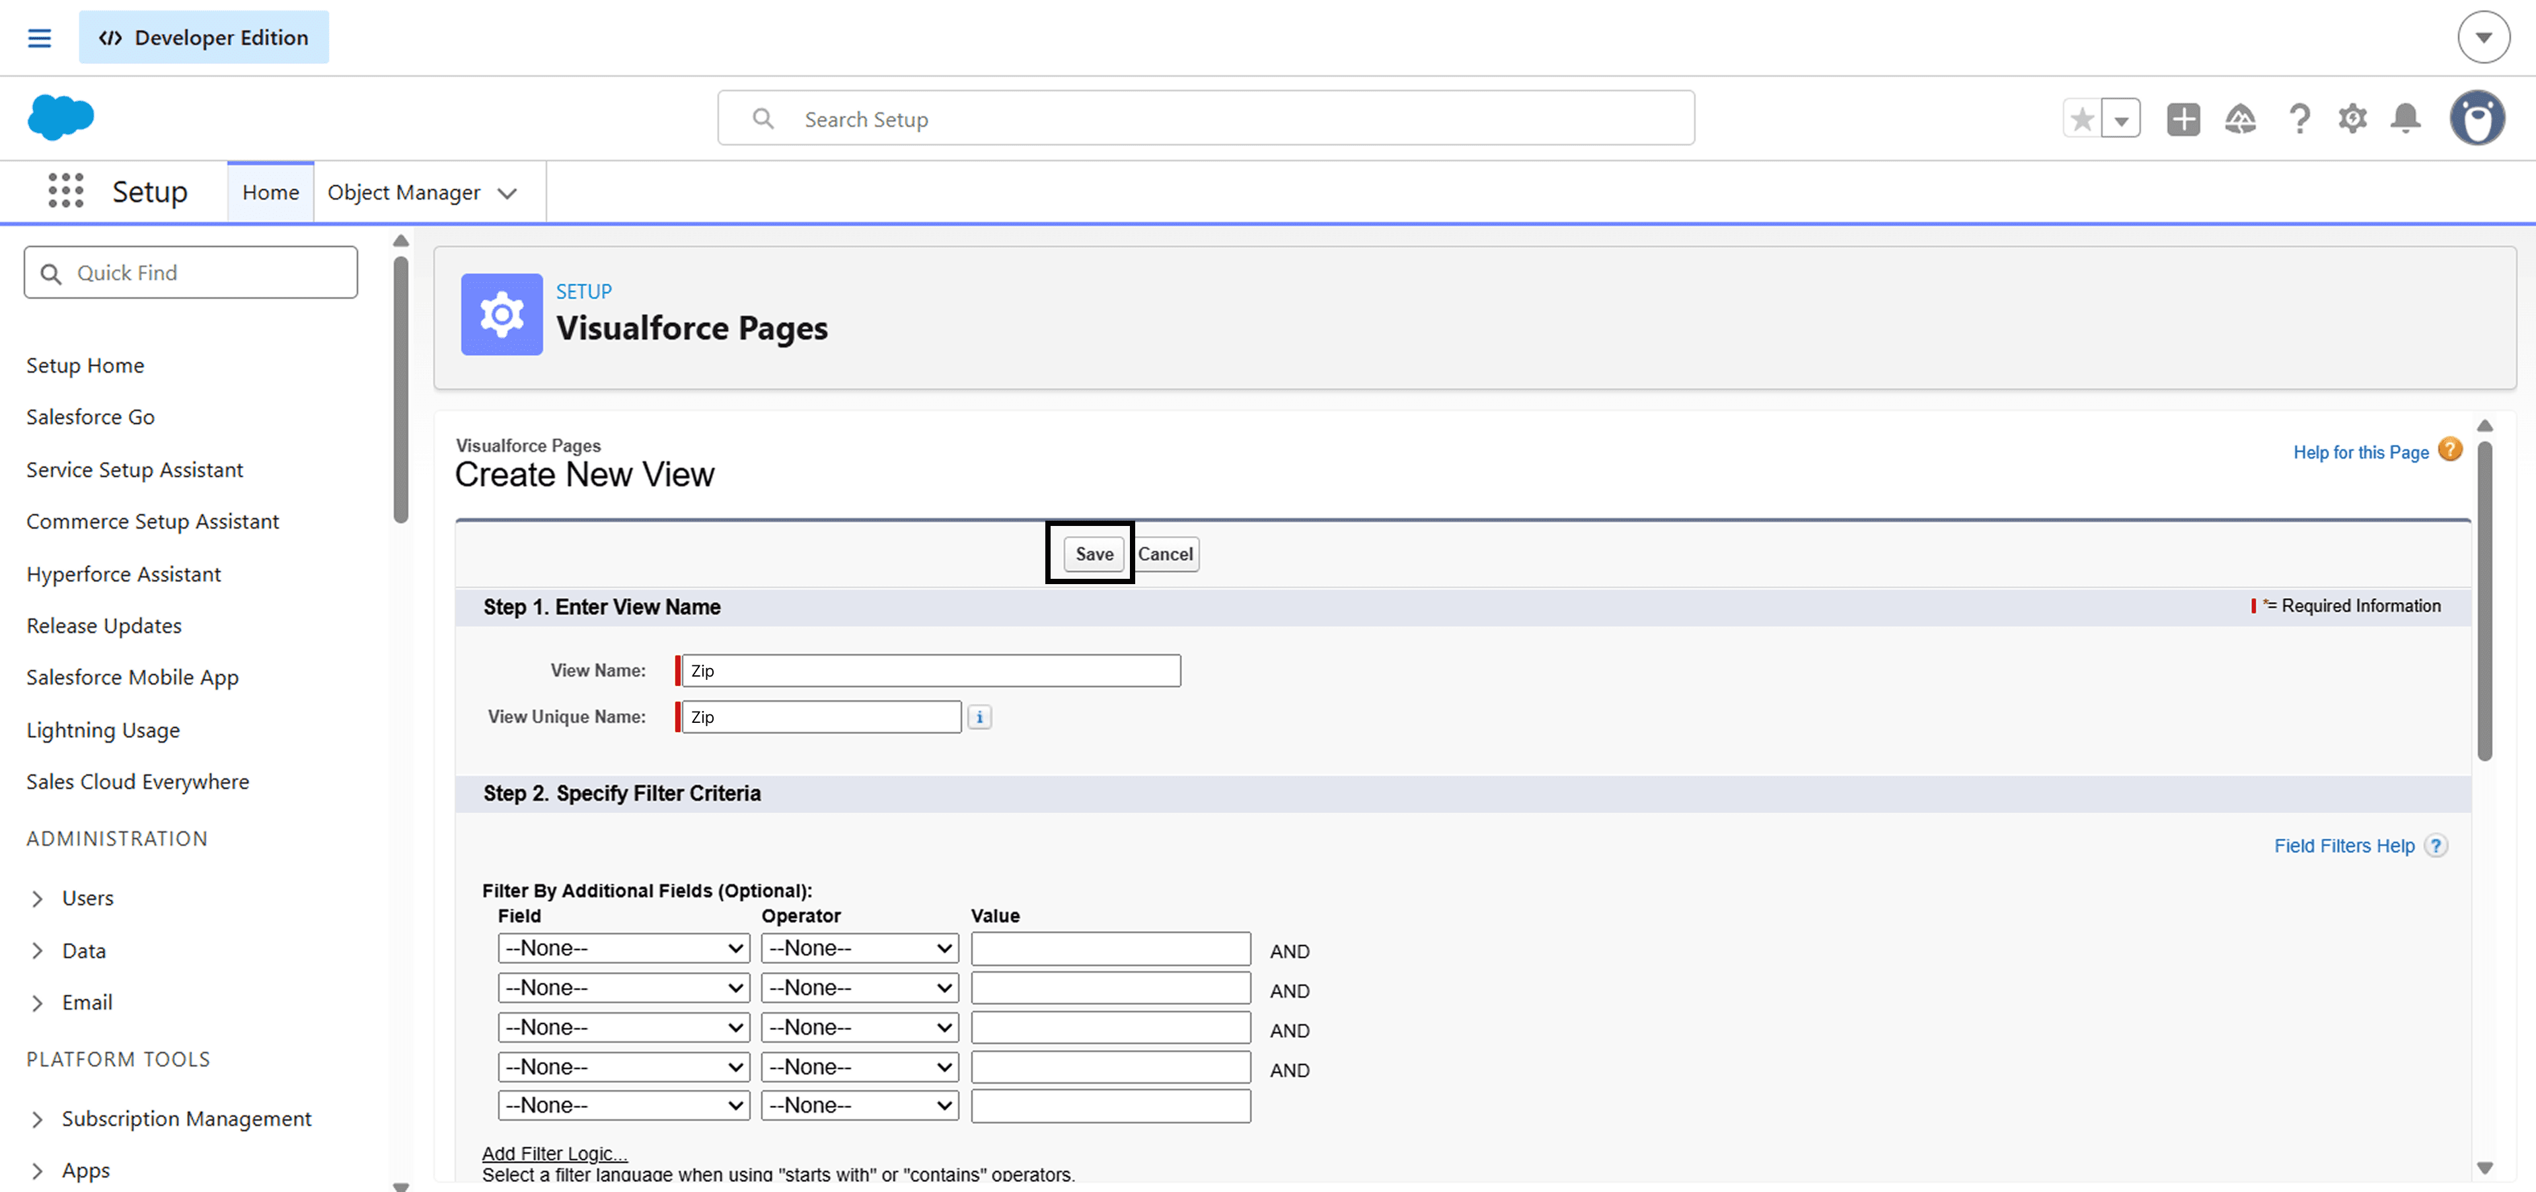Open the Help question mark icon
The width and height of the screenshot is (2536, 1192).
[2299, 119]
